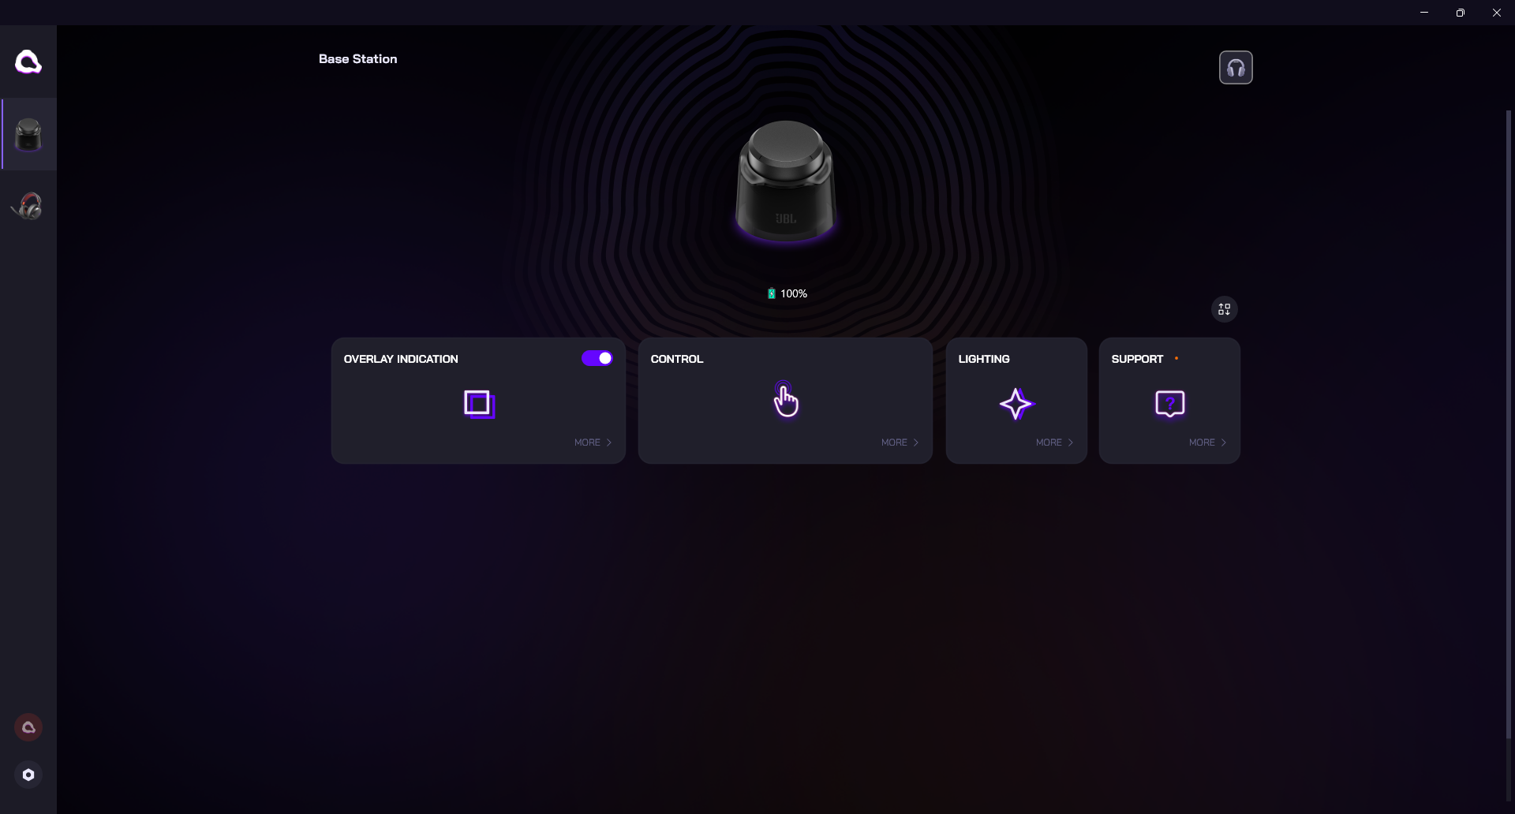Screen dimensions: 1515x814
Task: Select the Base Station device in sidebar
Action: click(28, 134)
